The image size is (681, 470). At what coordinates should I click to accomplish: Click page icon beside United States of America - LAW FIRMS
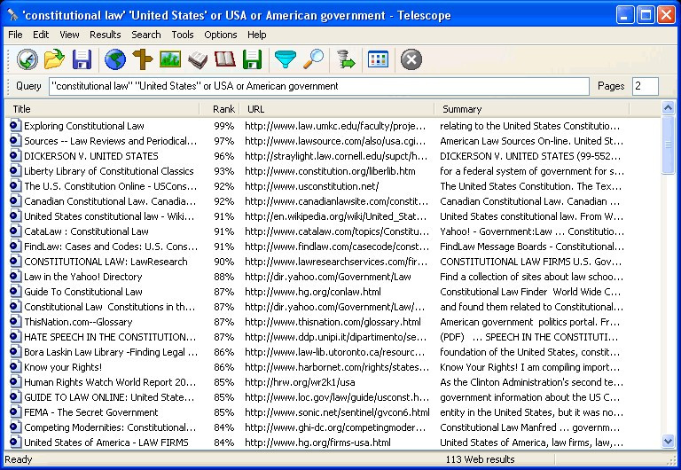pos(15,443)
